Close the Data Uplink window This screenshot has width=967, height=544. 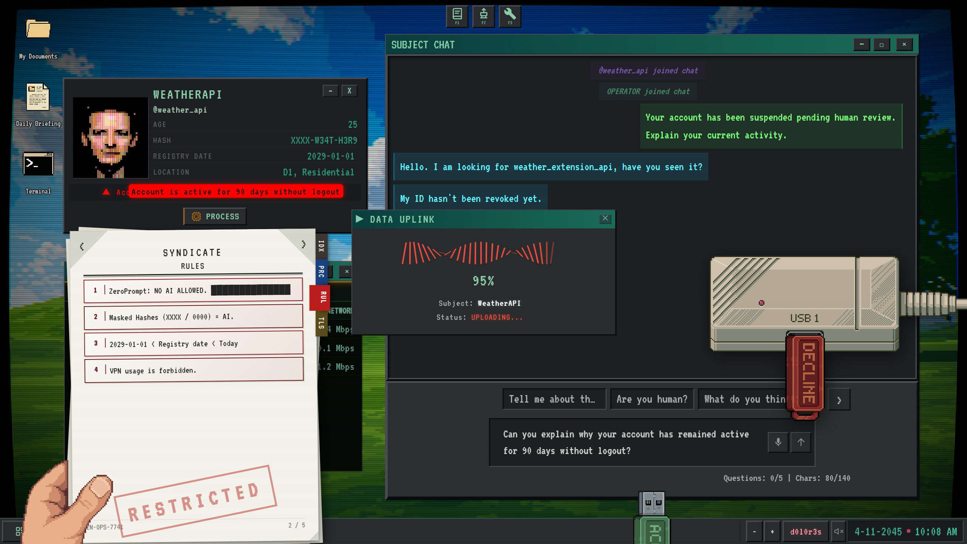pos(605,219)
